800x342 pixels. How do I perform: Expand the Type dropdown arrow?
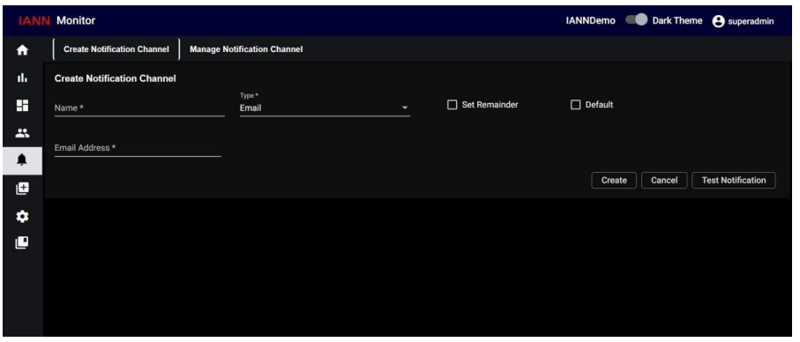pos(405,108)
